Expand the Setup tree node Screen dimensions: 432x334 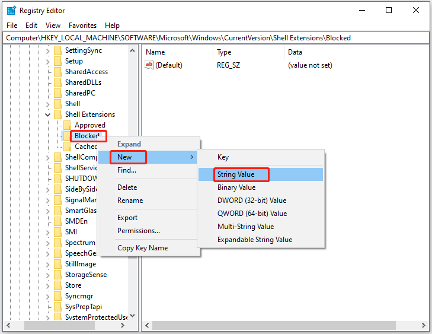[x=47, y=62]
